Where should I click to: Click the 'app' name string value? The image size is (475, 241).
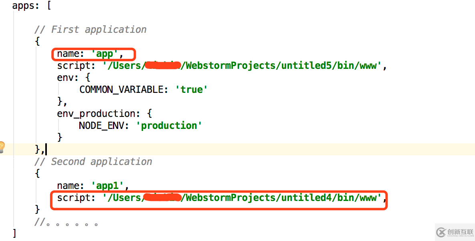[x=105, y=54]
